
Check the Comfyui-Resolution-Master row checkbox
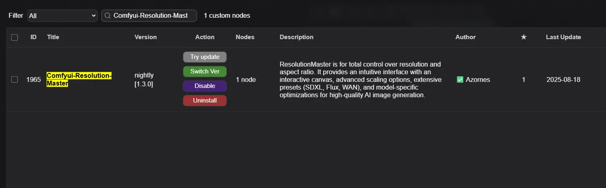point(15,79)
